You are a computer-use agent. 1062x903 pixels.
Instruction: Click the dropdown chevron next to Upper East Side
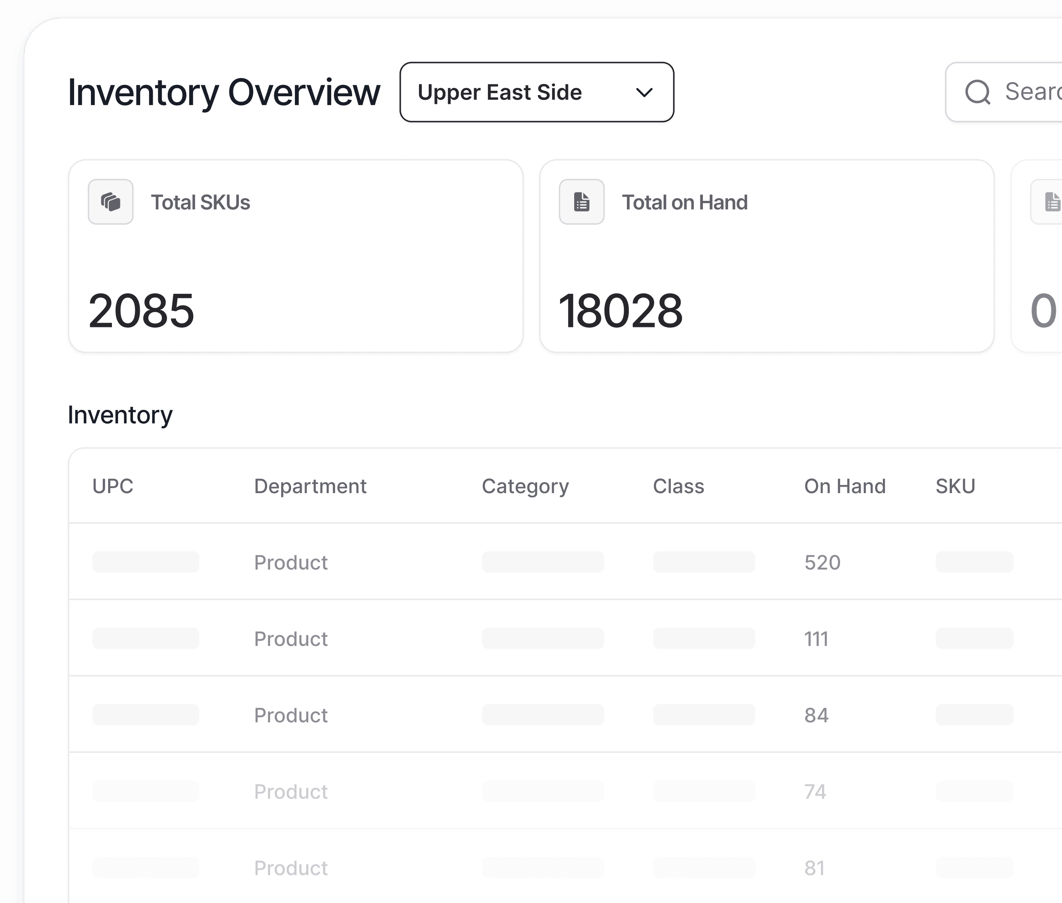pos(644,93)
